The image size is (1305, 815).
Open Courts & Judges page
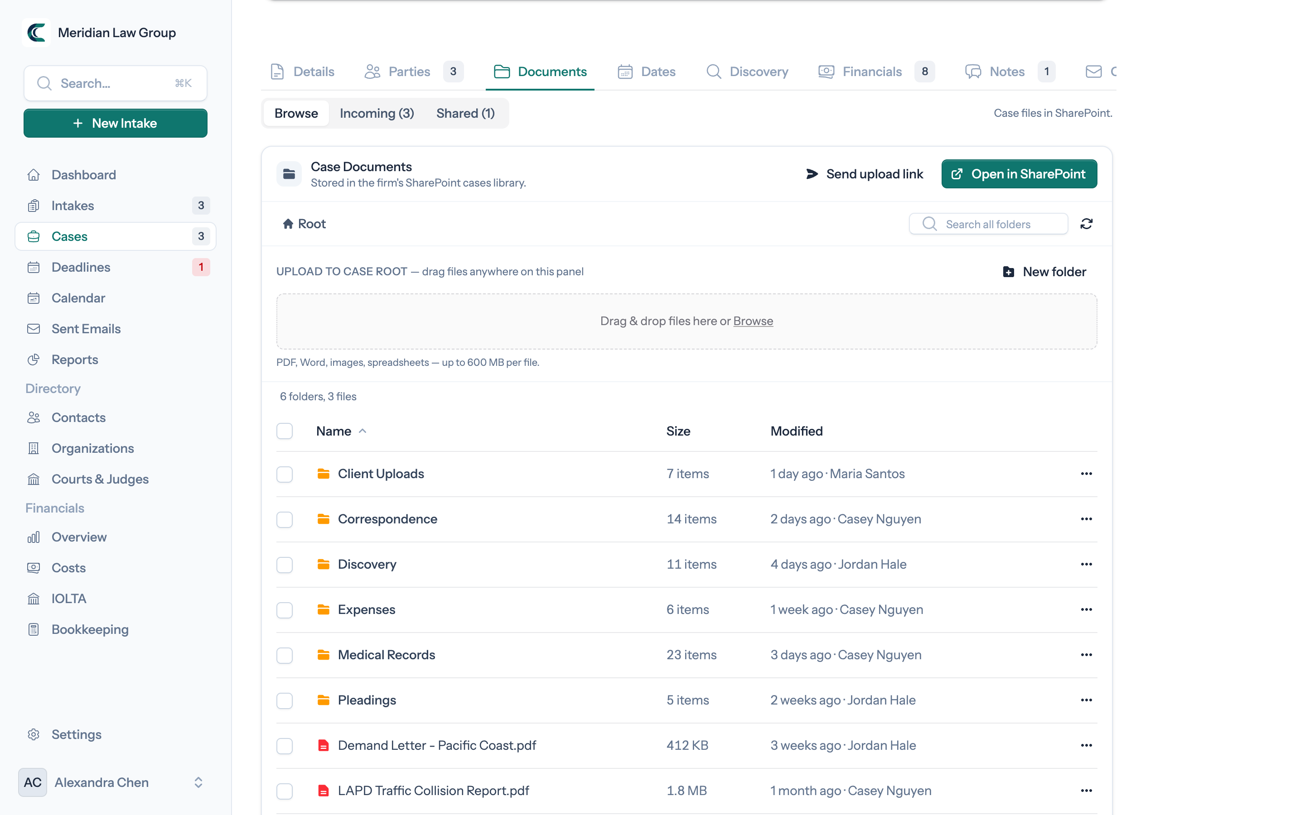116,479
